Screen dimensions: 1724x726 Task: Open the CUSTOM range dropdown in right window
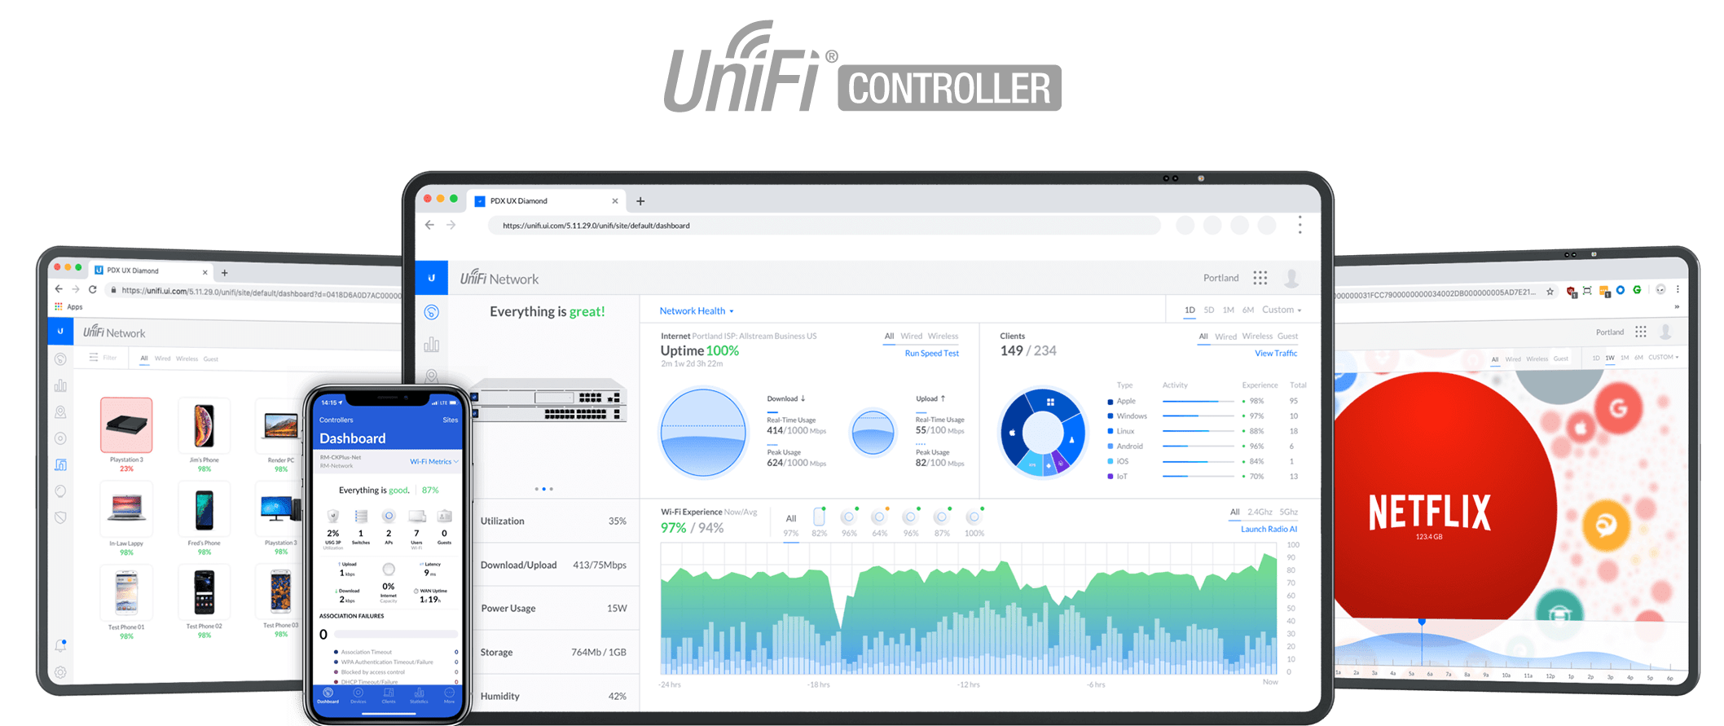tap(1663, 357)
